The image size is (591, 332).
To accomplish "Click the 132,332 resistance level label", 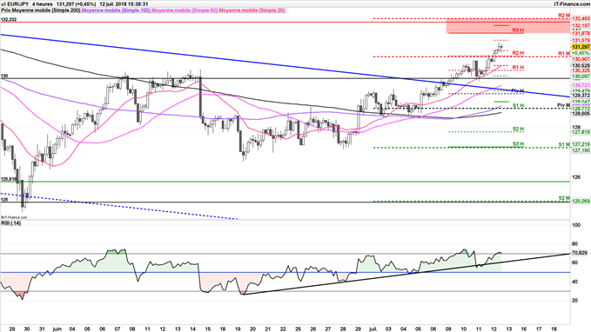I will point(9,19).
